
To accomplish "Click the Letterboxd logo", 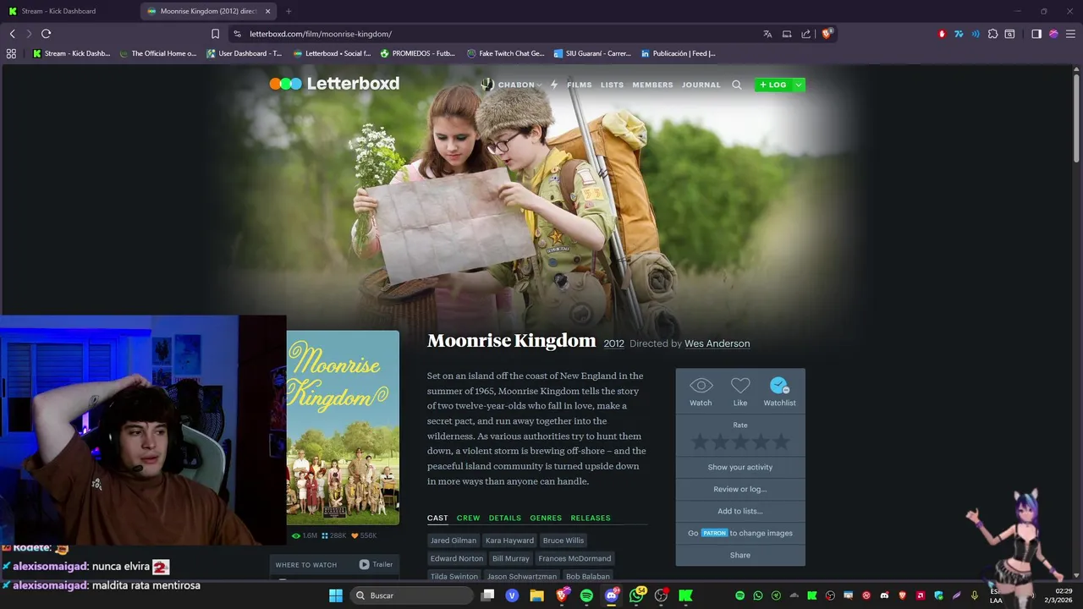I will pyautogui.click(x=334, y=84).
